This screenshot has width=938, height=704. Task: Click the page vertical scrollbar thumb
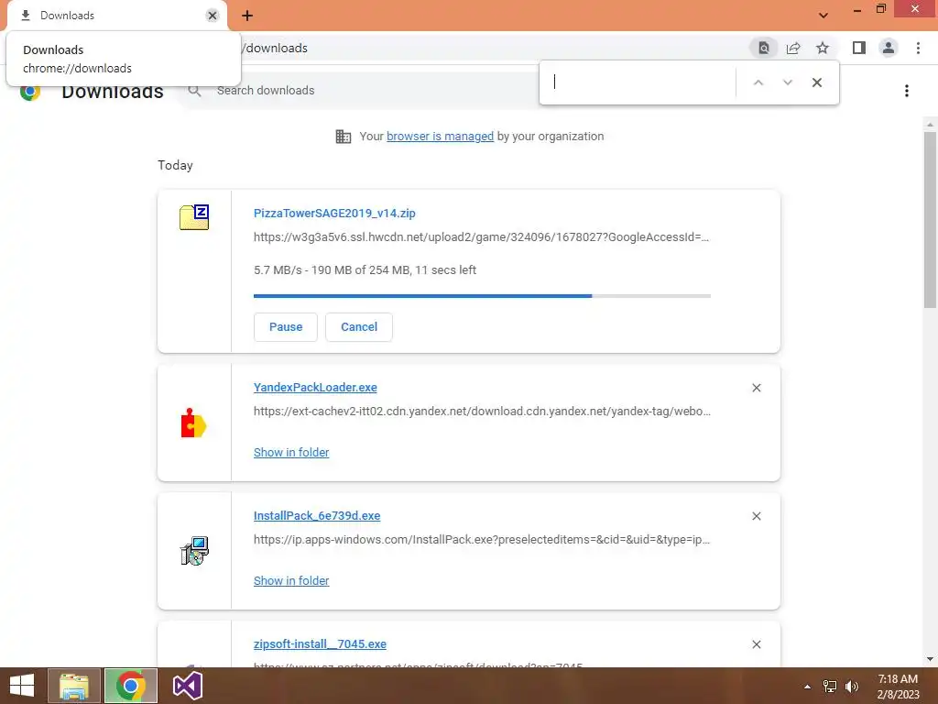[930, 220]
